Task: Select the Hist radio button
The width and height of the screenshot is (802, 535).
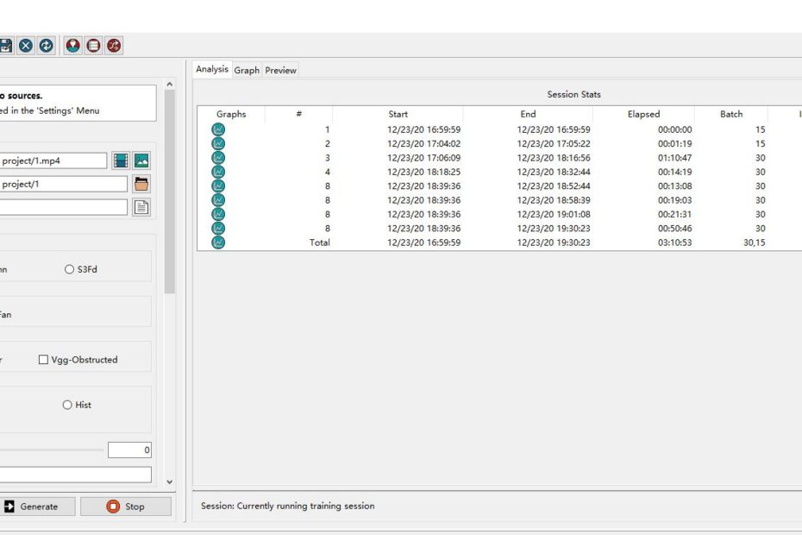Action: (67, 405)
